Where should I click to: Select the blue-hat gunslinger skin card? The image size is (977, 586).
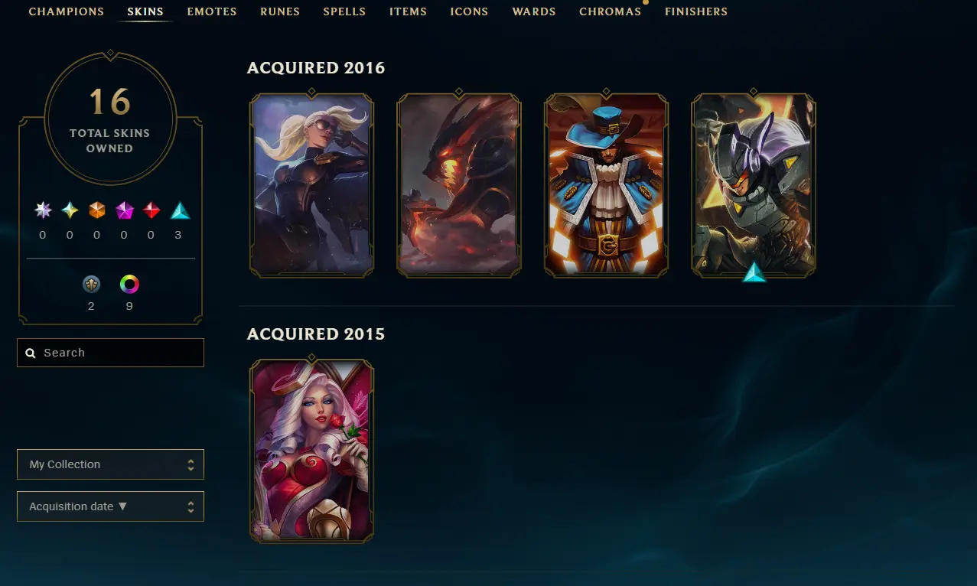pyautogui.click(x=606, y=184)
